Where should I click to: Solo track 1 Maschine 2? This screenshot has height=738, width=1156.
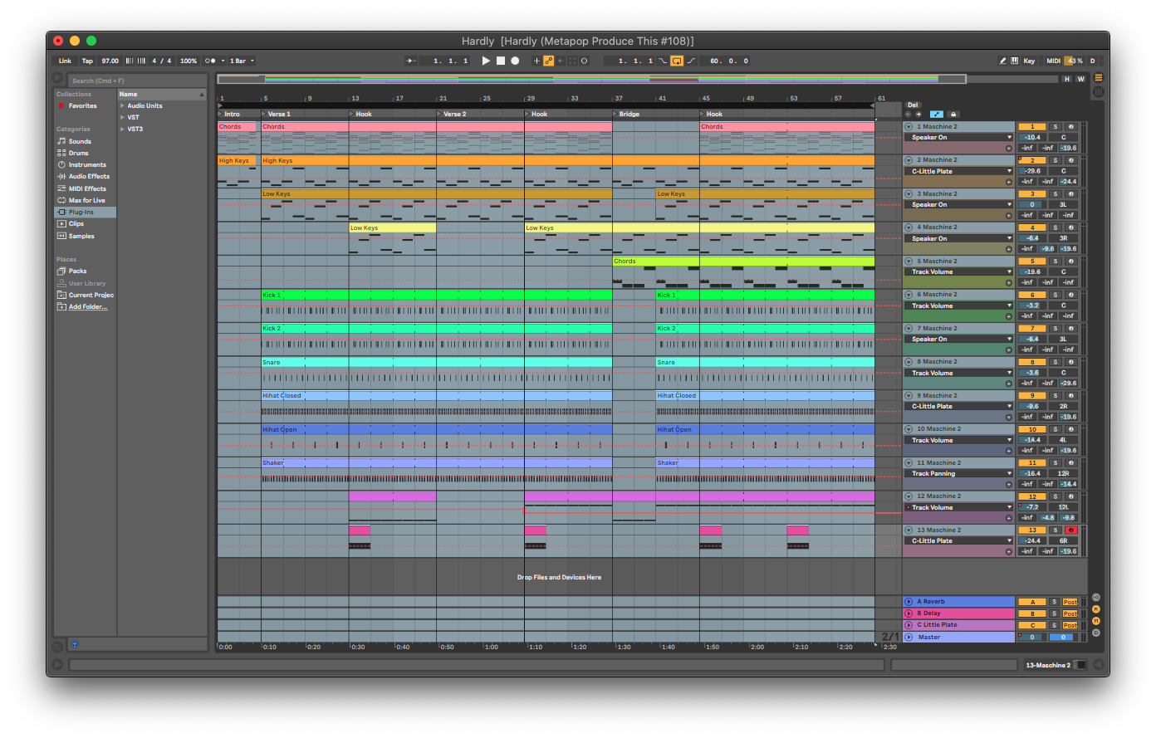1056,127
